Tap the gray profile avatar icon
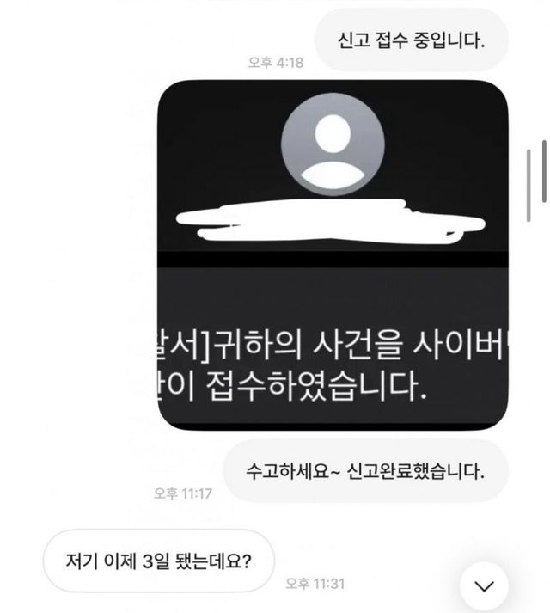550x613 pixels. (333, 144)
